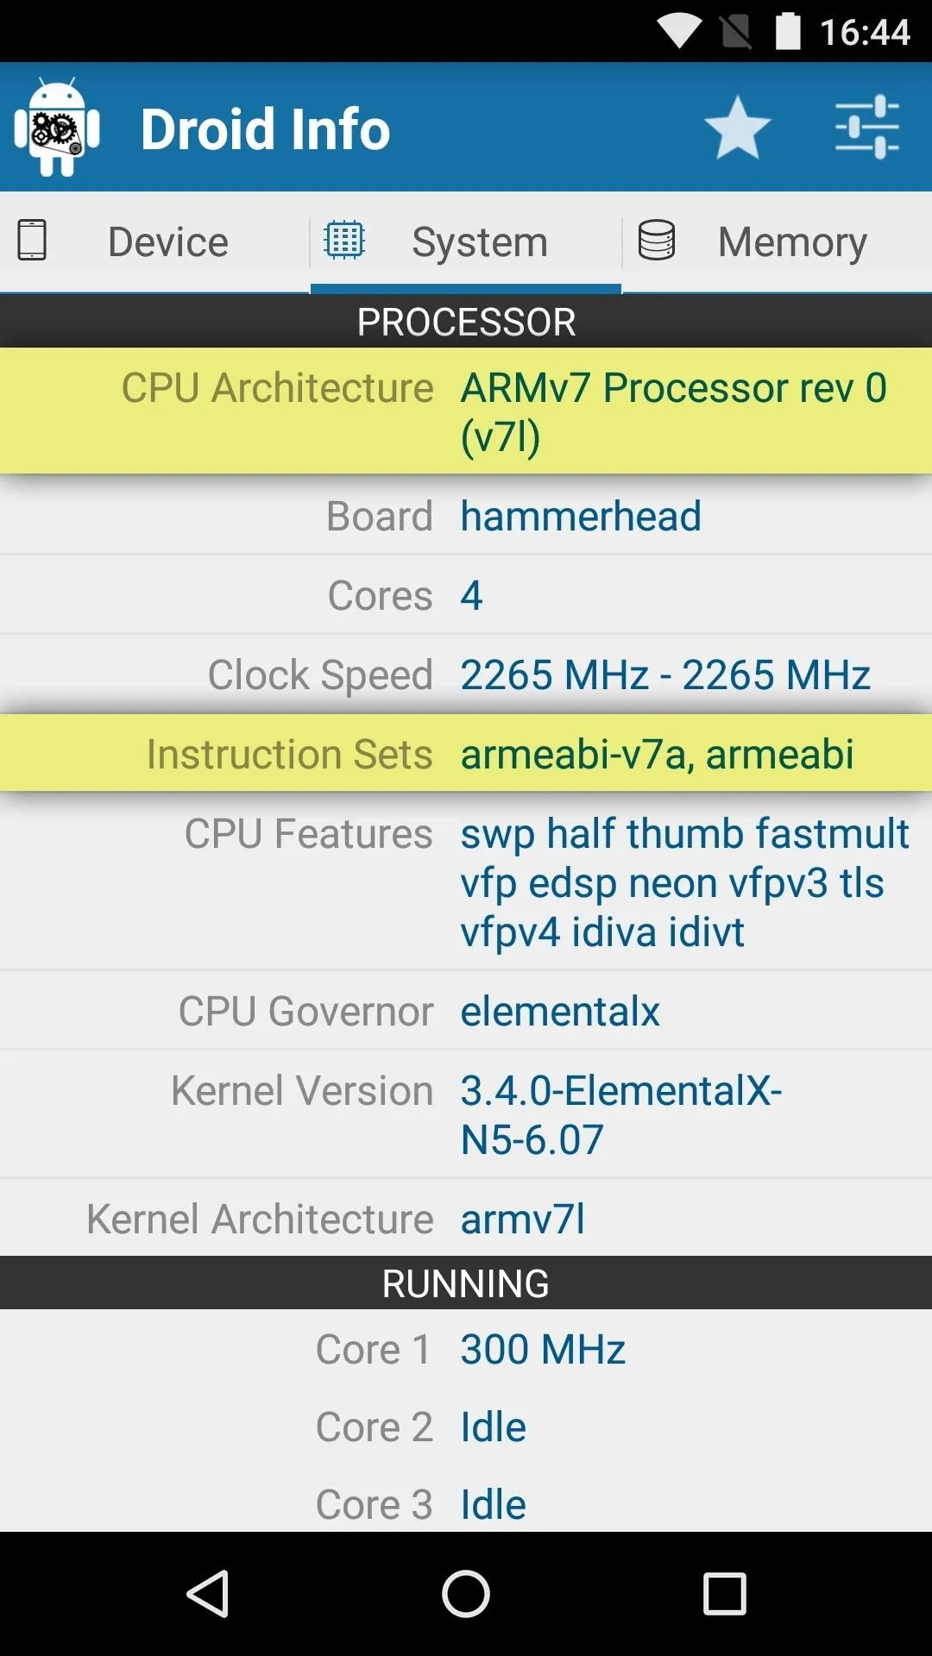Open the settings sliders icon
The image size is (932, 1656).
point(866,128)
